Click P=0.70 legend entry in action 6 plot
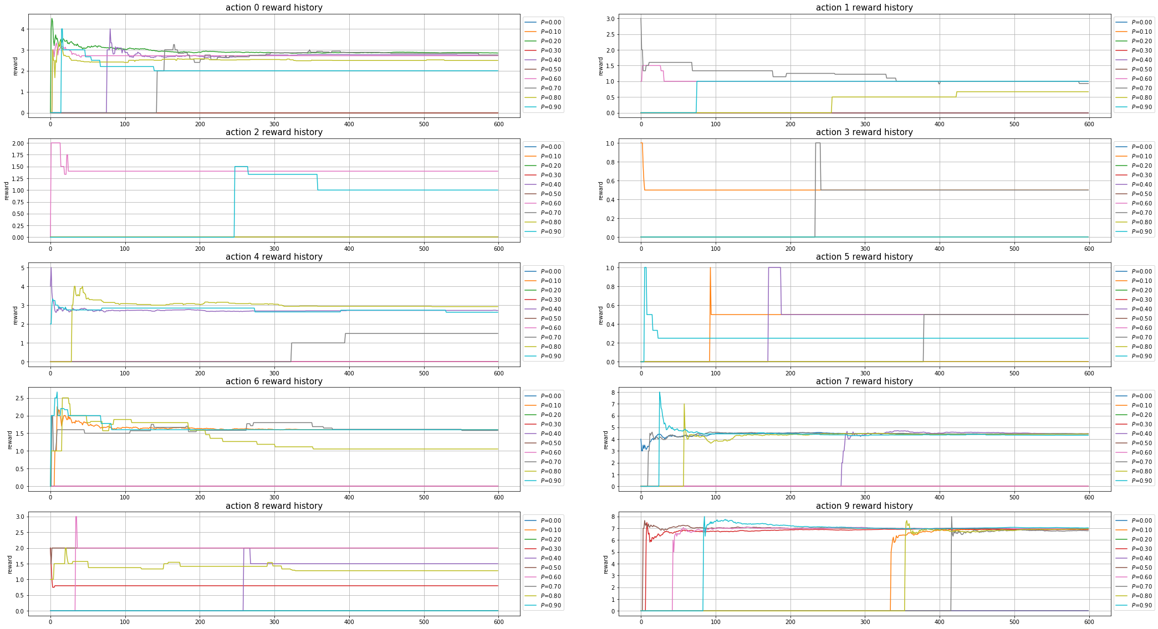Viewport: 1158px width, 629px height. click(550, 462)
